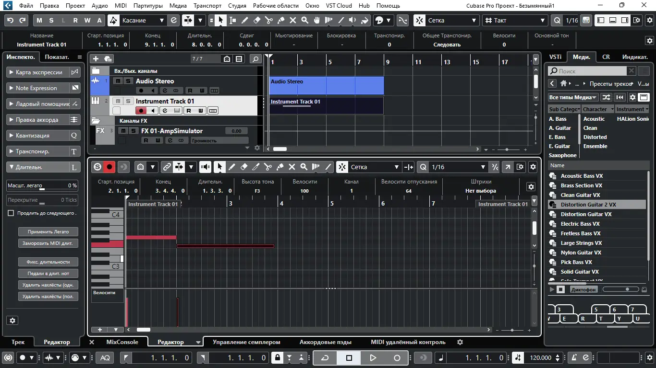Open the MIDI menu

coord(121,6)
